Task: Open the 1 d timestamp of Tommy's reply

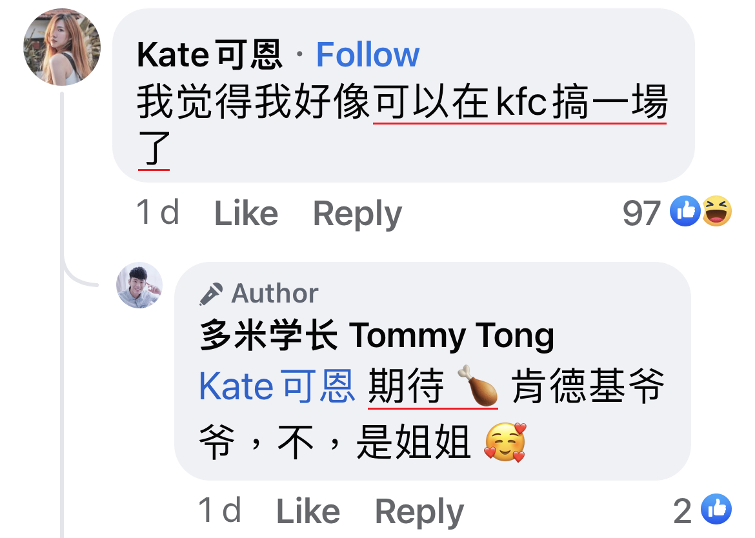Action: (219, 510)
